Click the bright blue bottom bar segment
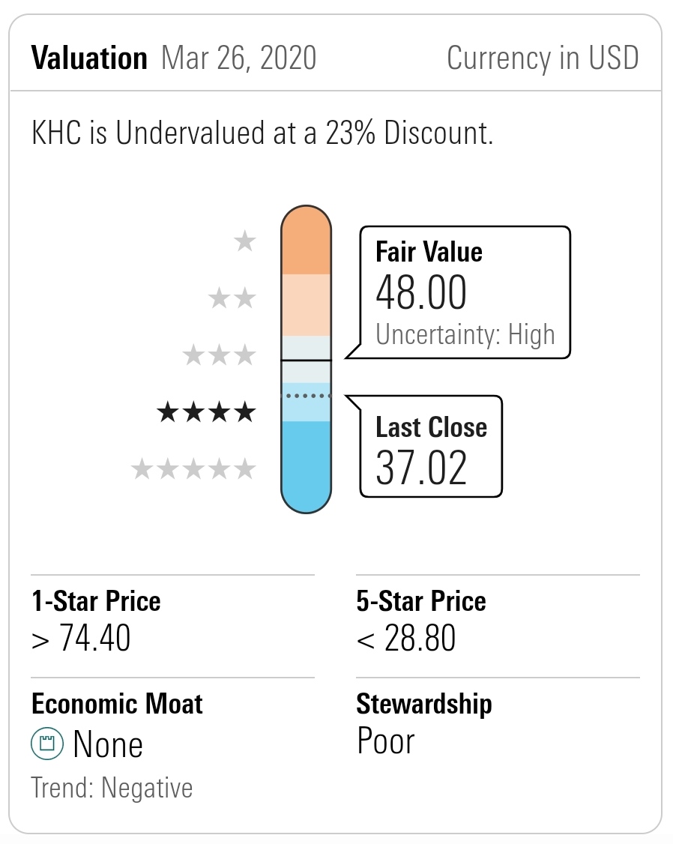The image size is (673, 844). tap(306, 465)
